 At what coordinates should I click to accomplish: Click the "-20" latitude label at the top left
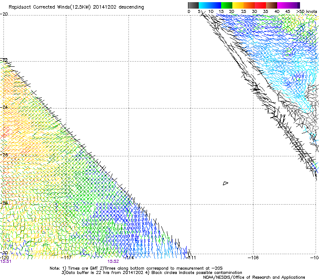pos(4,14)
